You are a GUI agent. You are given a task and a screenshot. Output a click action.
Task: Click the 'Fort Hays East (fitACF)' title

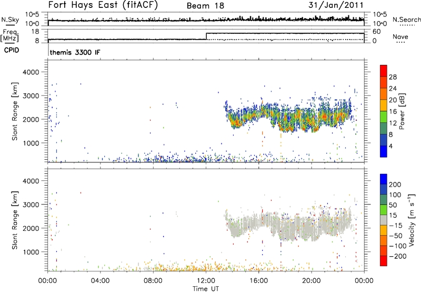pyautogui.click(x=103, y=5)
